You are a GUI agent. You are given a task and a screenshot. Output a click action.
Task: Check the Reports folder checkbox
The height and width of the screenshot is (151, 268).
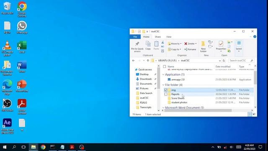[x=166, y=94]
